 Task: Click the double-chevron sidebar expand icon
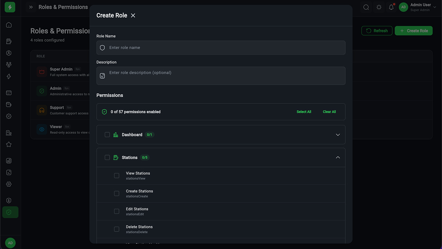point(31,7)
